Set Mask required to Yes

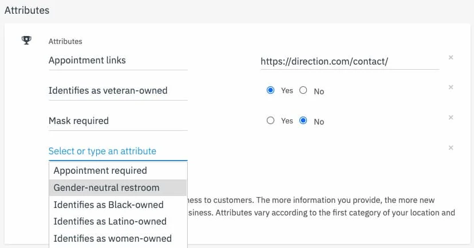click(271, 121)
